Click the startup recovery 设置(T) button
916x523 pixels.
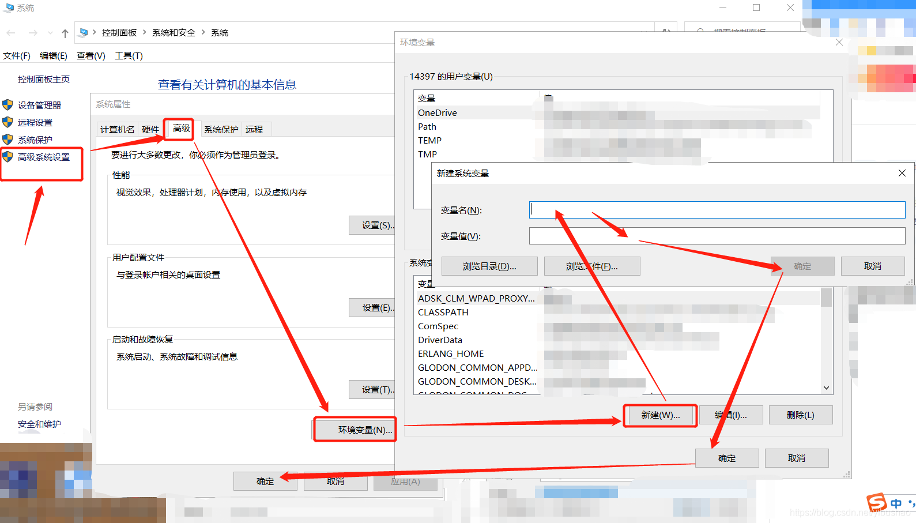(x=372, y=389)
